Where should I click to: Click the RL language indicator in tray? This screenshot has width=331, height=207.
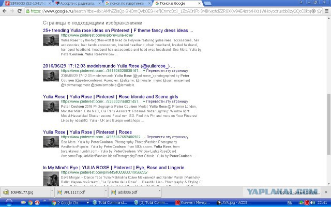290,203
